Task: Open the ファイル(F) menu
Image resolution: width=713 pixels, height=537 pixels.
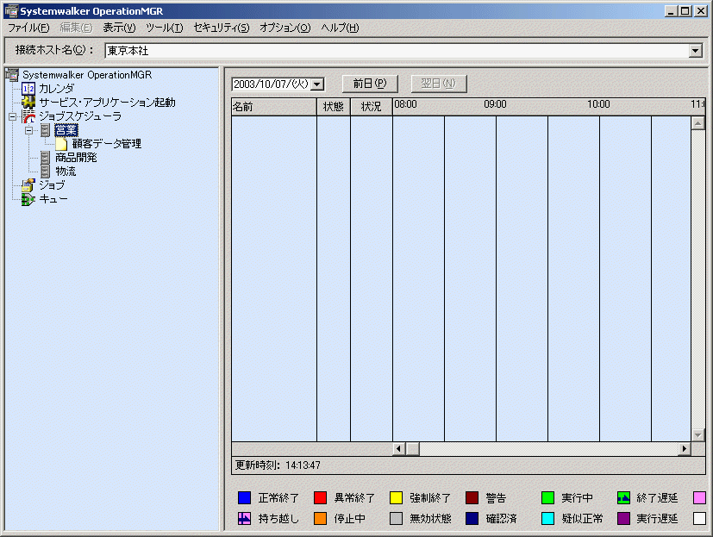Action: [x=28, y=28]
